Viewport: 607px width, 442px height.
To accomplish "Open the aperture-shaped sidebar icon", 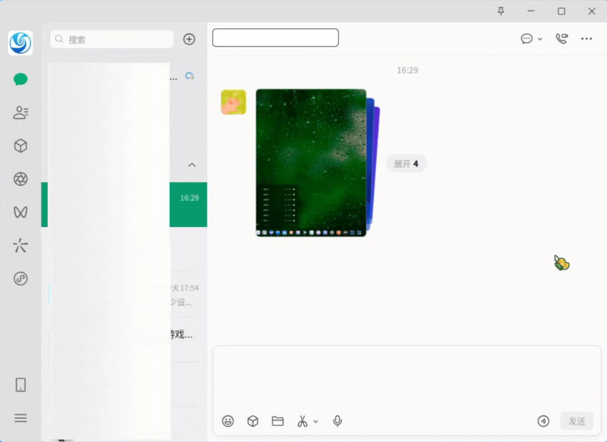I will click(x=20, y=179).
